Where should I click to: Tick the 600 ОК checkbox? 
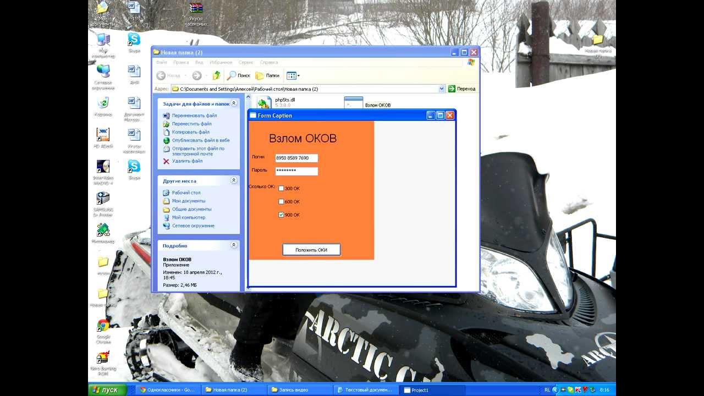(281, 202)
